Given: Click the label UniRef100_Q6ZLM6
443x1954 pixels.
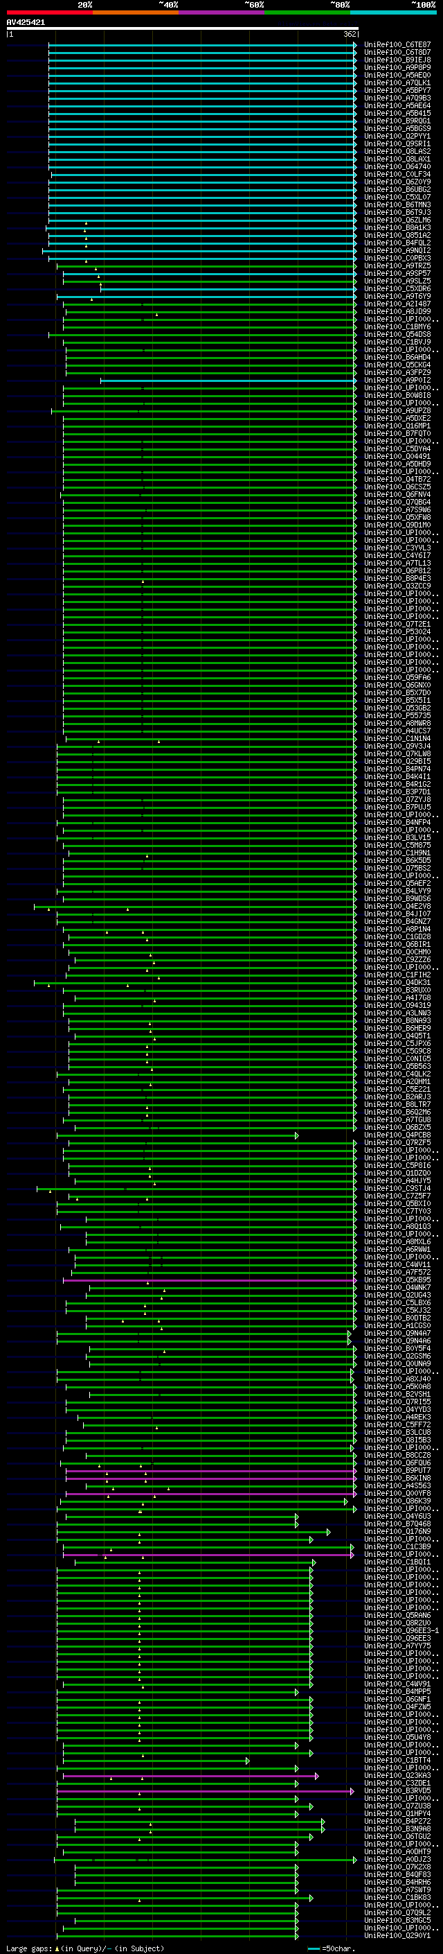Looking at the screenshot, I should 397,220.
